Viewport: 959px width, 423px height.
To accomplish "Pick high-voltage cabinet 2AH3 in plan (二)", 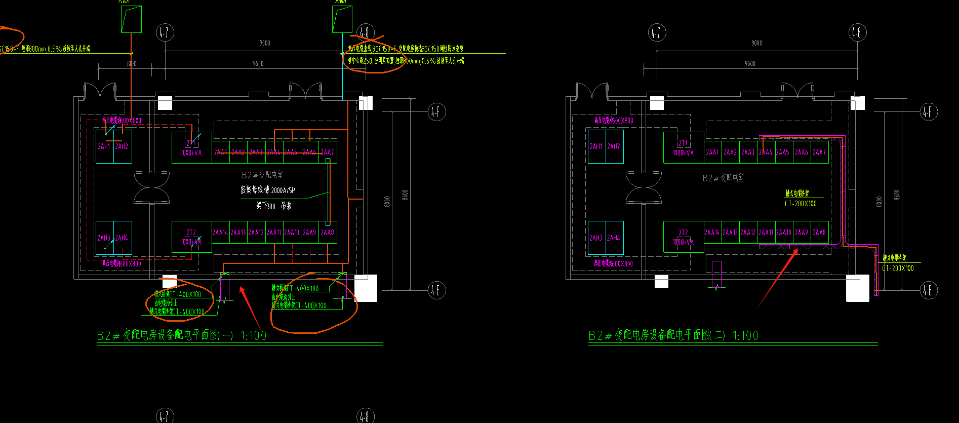I will click(596, 238).
